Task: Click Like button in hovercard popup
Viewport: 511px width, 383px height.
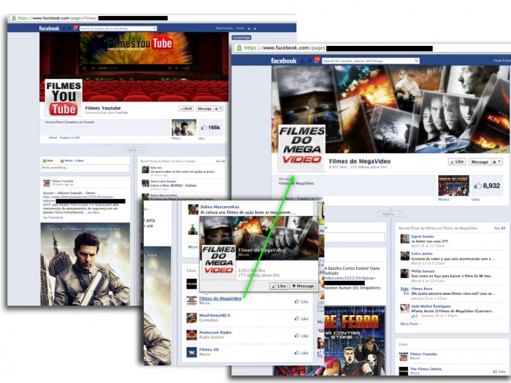Action: pyautogui.click(x=279, y=286)
